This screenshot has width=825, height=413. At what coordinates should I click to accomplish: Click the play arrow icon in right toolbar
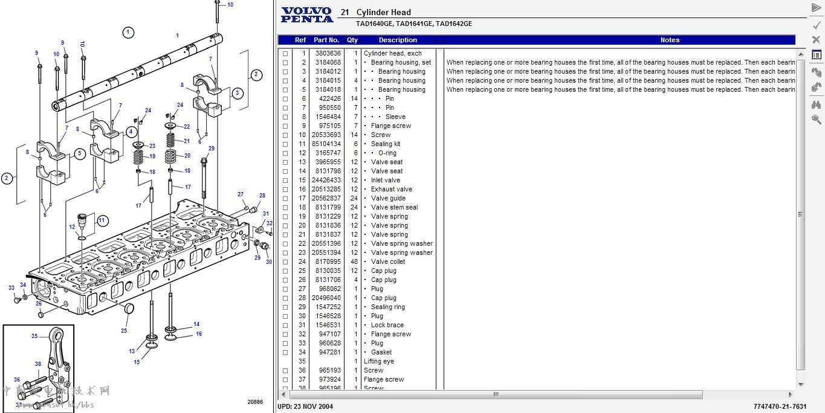pyautogui.click(x=816, y=7)
